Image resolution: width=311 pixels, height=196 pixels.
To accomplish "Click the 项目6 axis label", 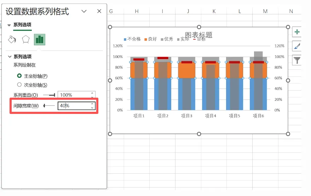I will (x=258, y=116).
